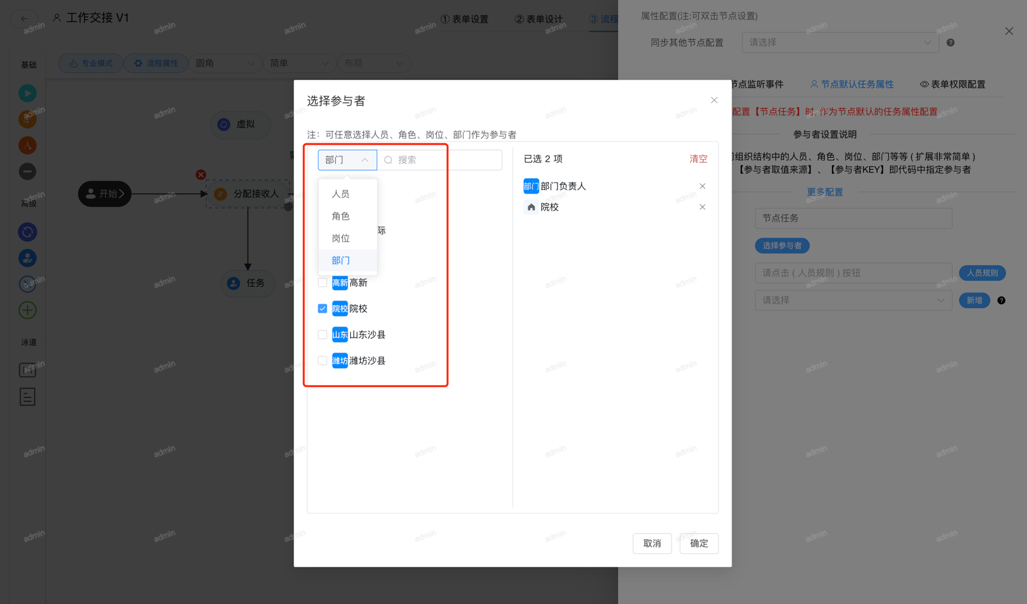Open the 同步其他节点配置 请选择 dropdown
The image size is (1027, 604).
839,43
